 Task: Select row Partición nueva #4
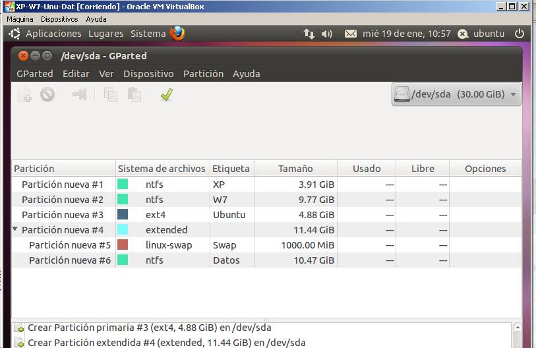click(266, 230)
